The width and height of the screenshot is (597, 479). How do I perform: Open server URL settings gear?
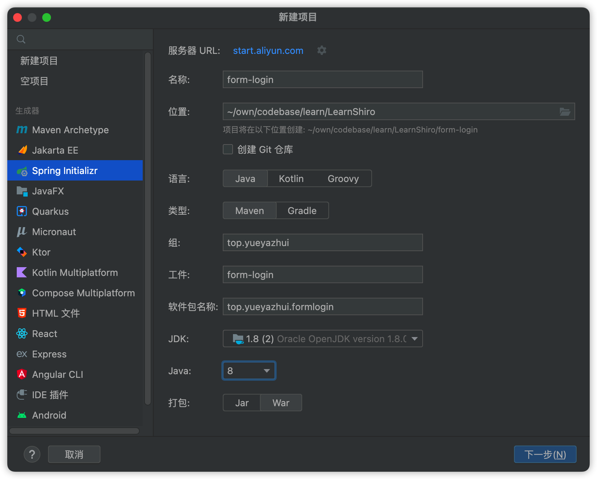pos(321,50)
